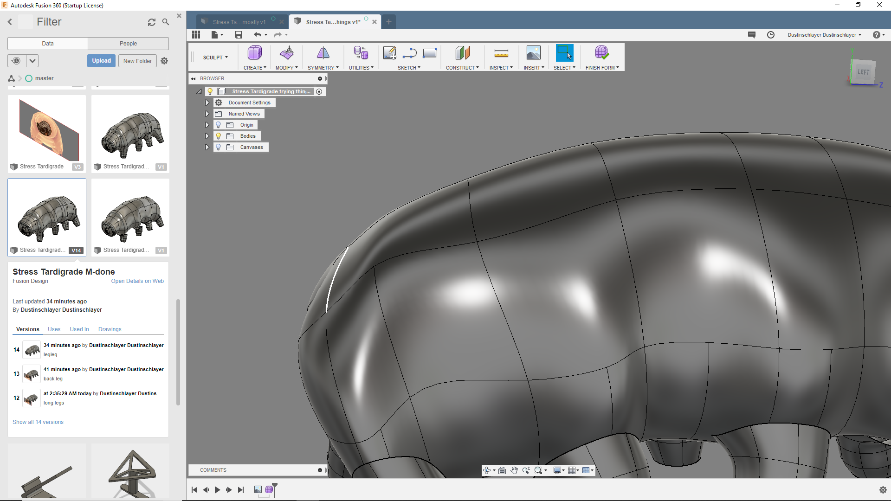Click the Finish Form icon

pos(602,53)
